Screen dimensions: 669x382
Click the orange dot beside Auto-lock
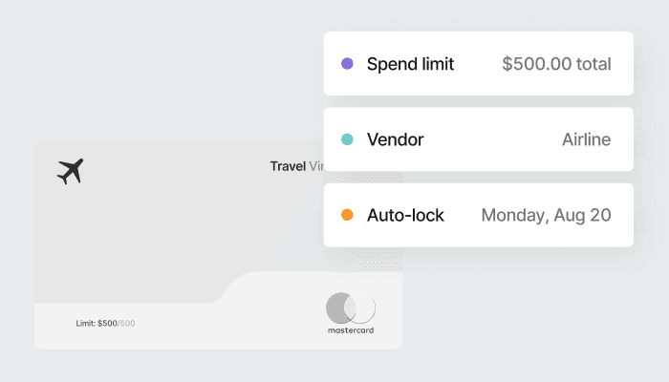click(347, 215)
